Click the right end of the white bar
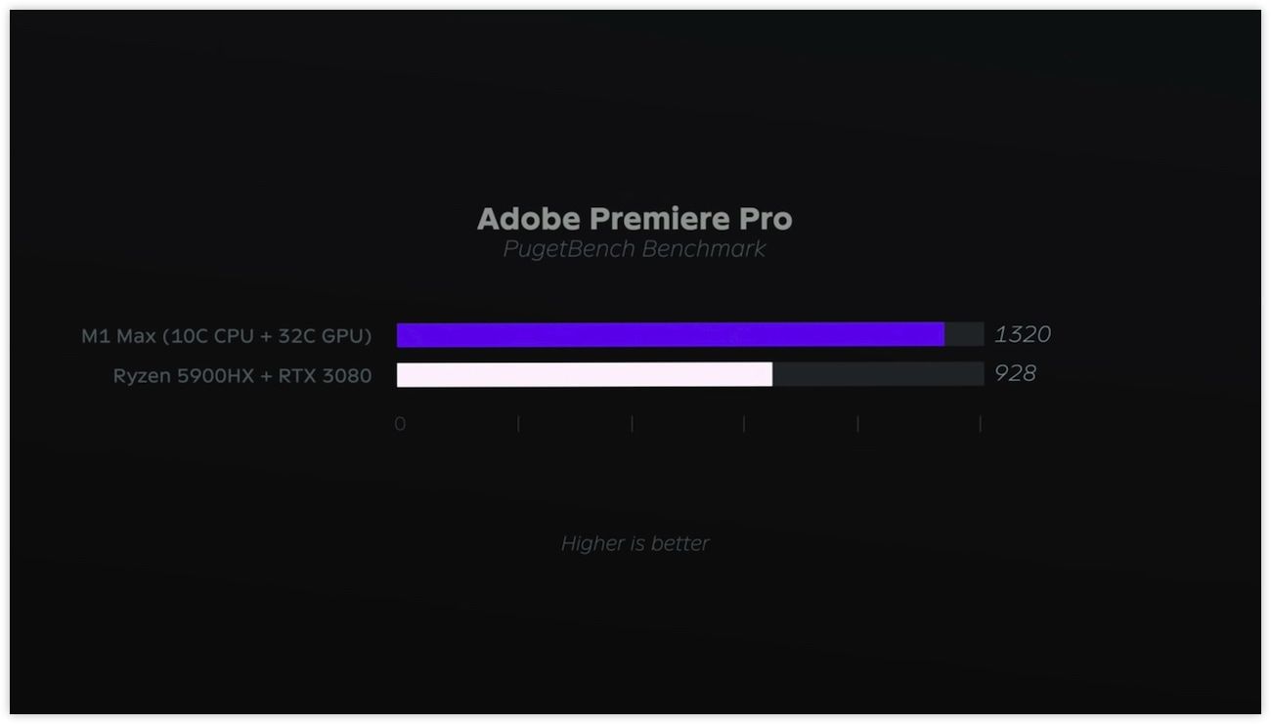Image resolution: width=1271 pixels, height=724 pixels. 768,374
